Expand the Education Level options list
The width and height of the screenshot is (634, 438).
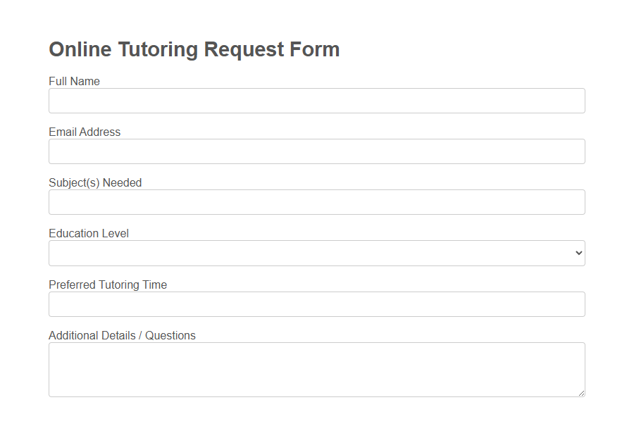[316, 253]
